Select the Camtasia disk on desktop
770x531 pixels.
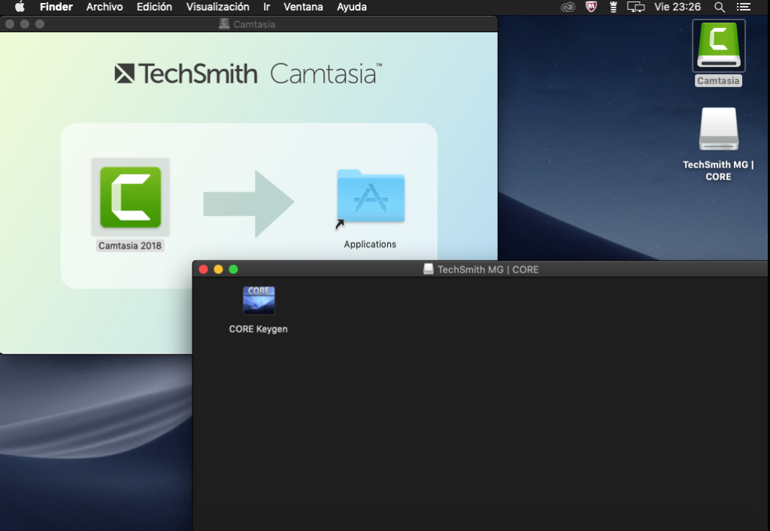tap(718, 46)
